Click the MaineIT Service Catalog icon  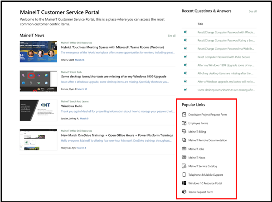tap(184, 166)
